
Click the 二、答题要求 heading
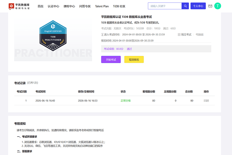coord(25,151)
